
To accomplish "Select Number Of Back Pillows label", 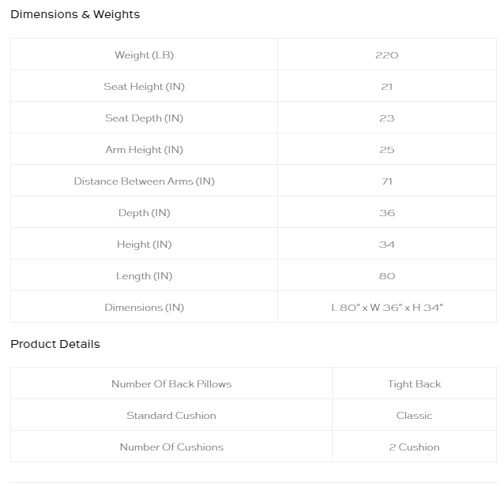I will tap(171, 384).
